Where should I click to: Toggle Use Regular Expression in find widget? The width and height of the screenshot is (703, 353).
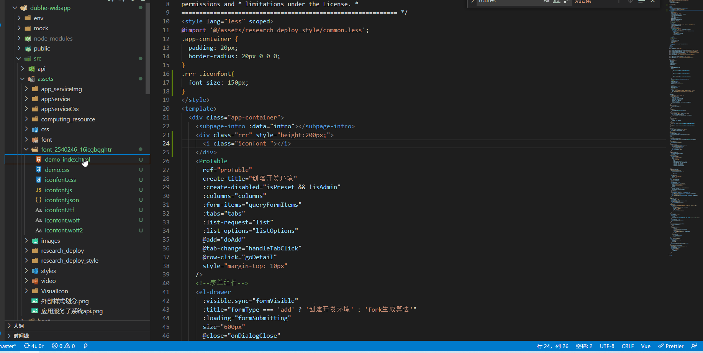566,2
